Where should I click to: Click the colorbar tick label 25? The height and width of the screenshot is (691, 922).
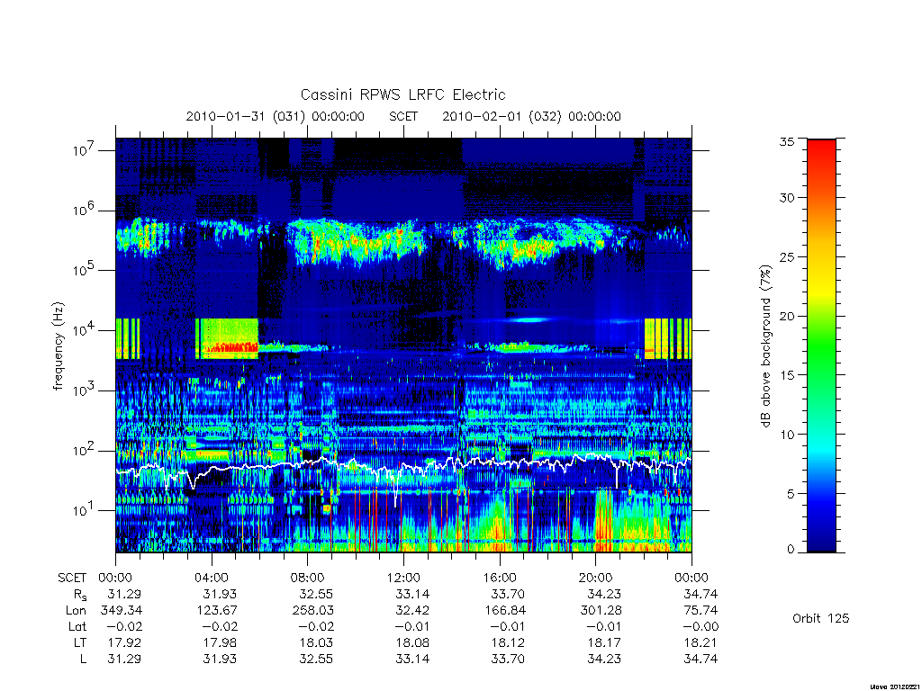(787, 256)
